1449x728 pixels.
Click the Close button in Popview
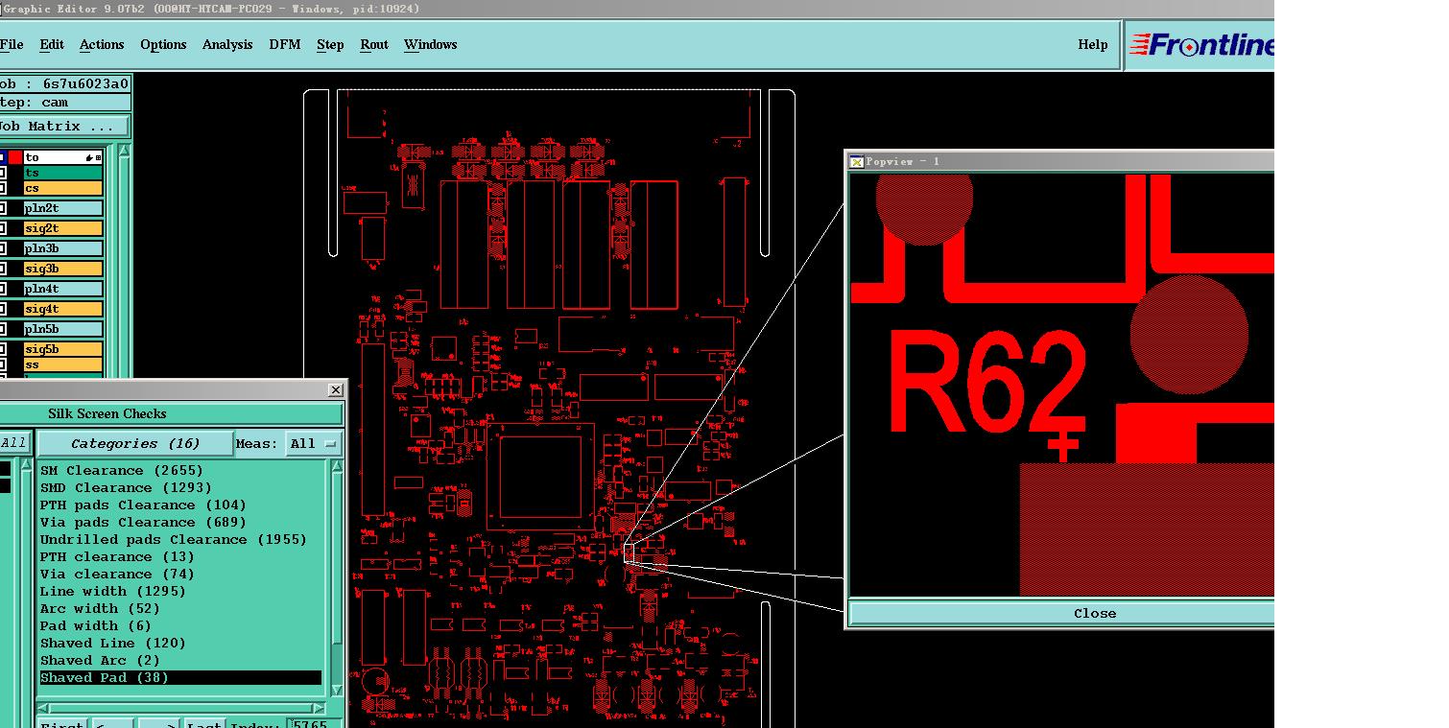pos(1062,613)
